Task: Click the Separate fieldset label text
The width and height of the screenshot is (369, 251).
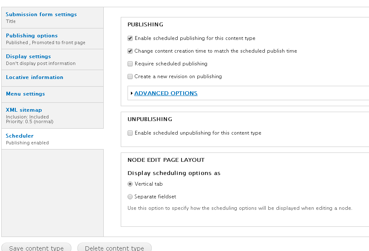Action: tap(155, 197)
